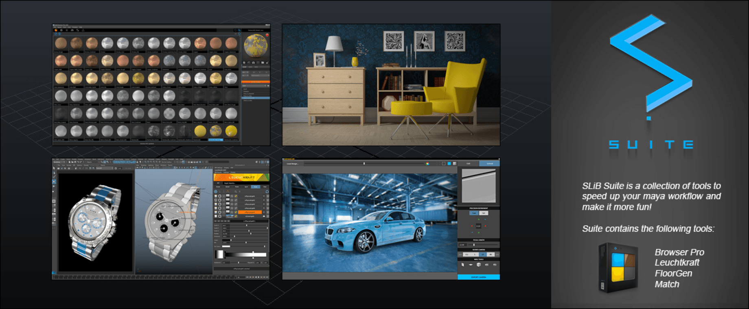
Task: Click the black color swatch in Leuchtkraft
Action: [226, 240]
